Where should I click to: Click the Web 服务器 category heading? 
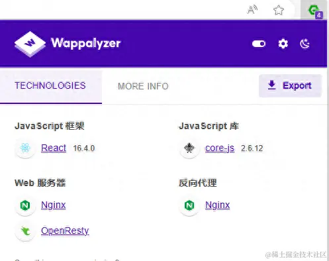[40, 183]
